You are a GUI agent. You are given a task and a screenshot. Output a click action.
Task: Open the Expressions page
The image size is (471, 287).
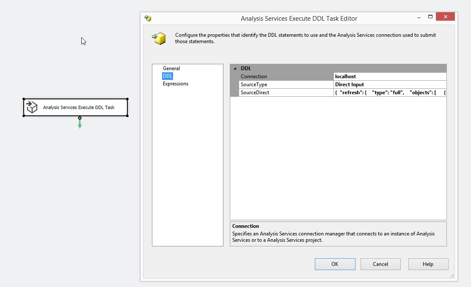point(176,84)
